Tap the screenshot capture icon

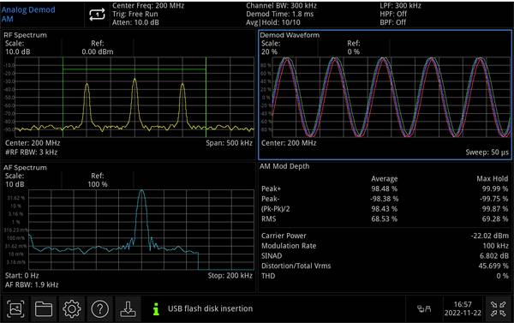click(x=15, y=308)
